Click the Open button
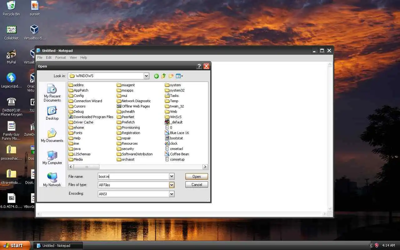This screenshot has height=250, width=400. coord(197,177)
